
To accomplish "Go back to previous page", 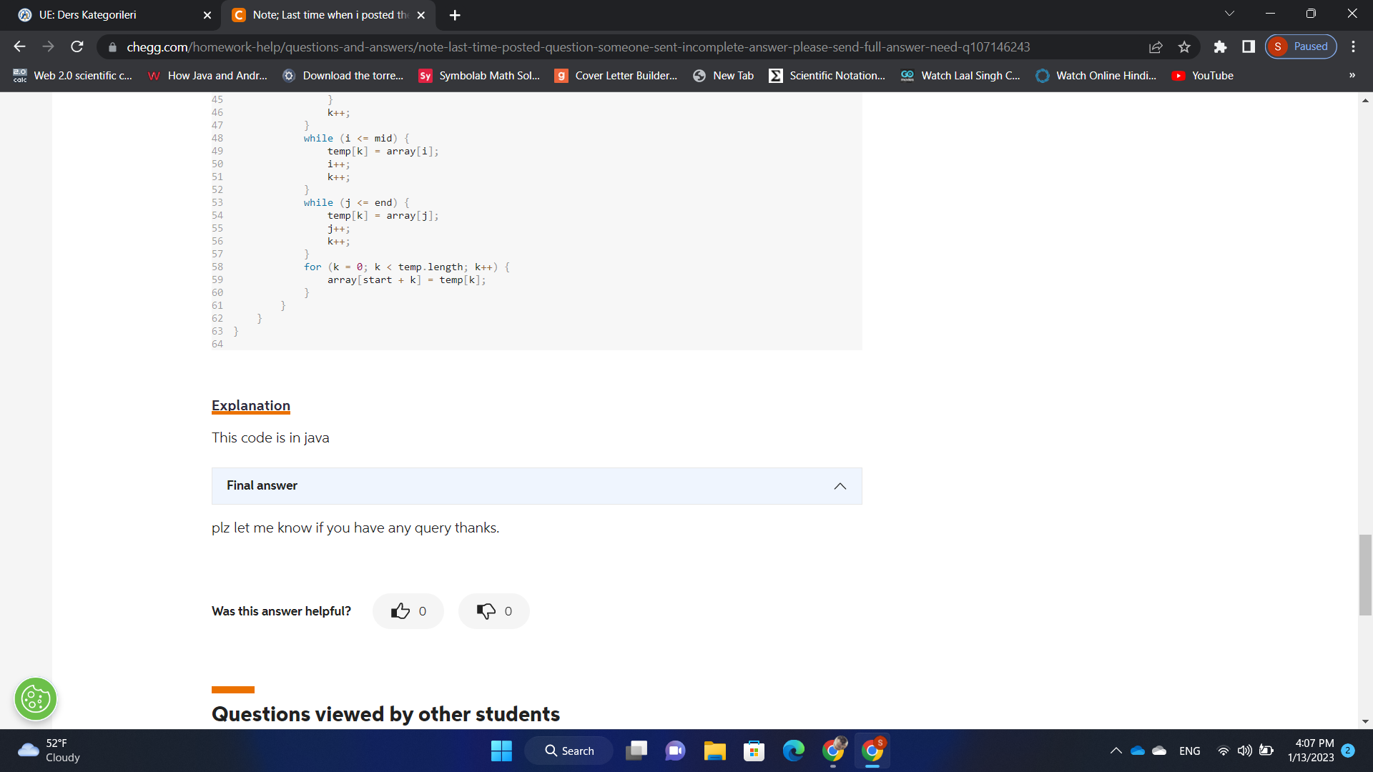I will point(20,47).
